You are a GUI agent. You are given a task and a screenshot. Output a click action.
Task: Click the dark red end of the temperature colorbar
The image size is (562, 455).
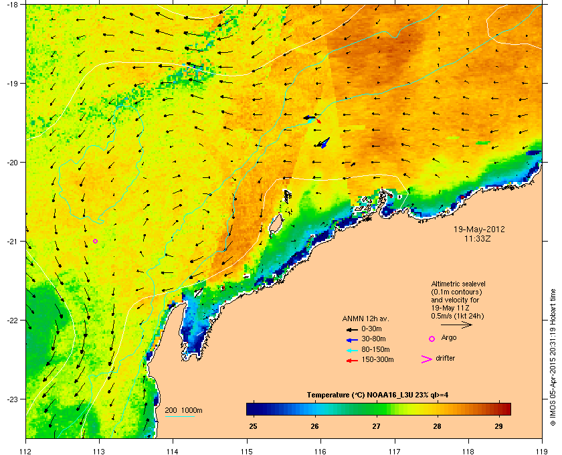pyautogui.click(x=505, y=409)
